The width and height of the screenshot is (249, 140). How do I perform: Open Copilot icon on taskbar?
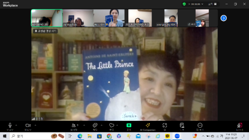119,136
